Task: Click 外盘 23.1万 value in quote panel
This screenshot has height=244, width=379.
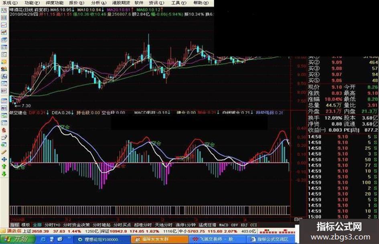Action: [x=334, y=111]
